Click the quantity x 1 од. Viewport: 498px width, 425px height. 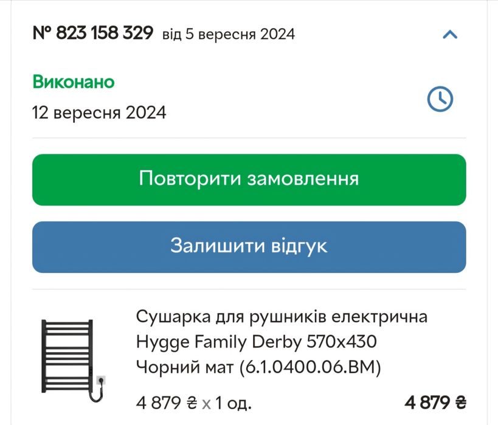(227, 403)
